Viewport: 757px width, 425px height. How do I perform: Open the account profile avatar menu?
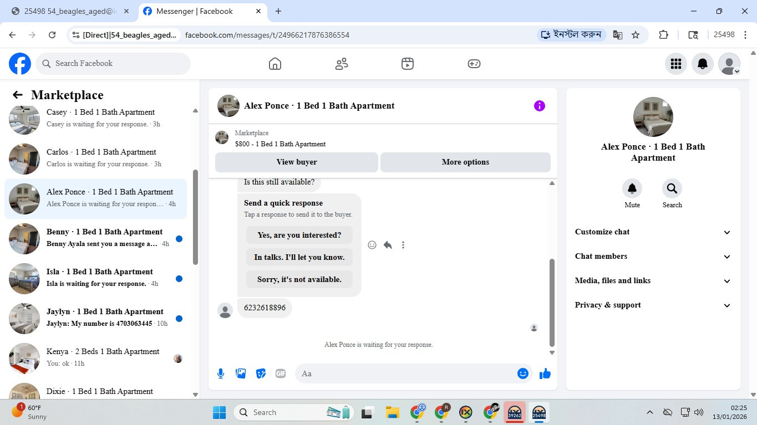729,64
